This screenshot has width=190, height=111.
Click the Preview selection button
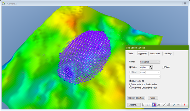(x=136, y=98)
